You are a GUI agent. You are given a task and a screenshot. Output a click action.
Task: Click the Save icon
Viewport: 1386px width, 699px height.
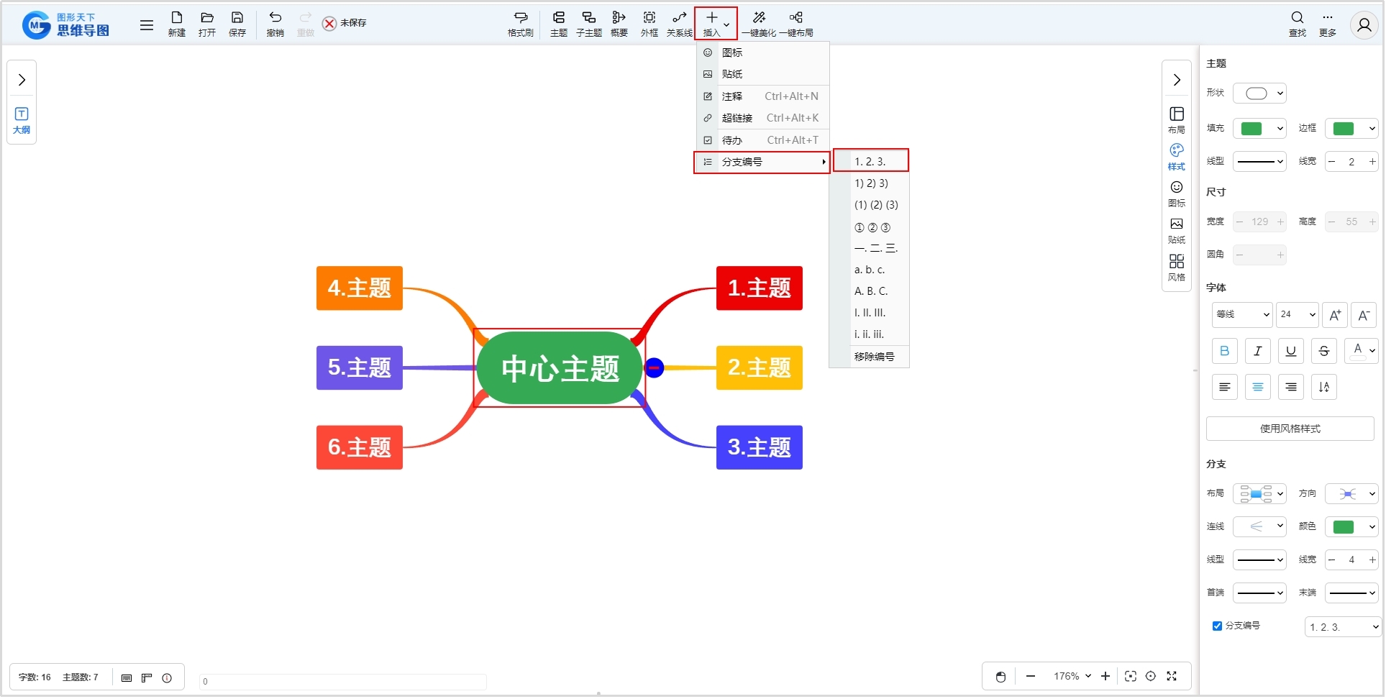click(x=237, y=24)
